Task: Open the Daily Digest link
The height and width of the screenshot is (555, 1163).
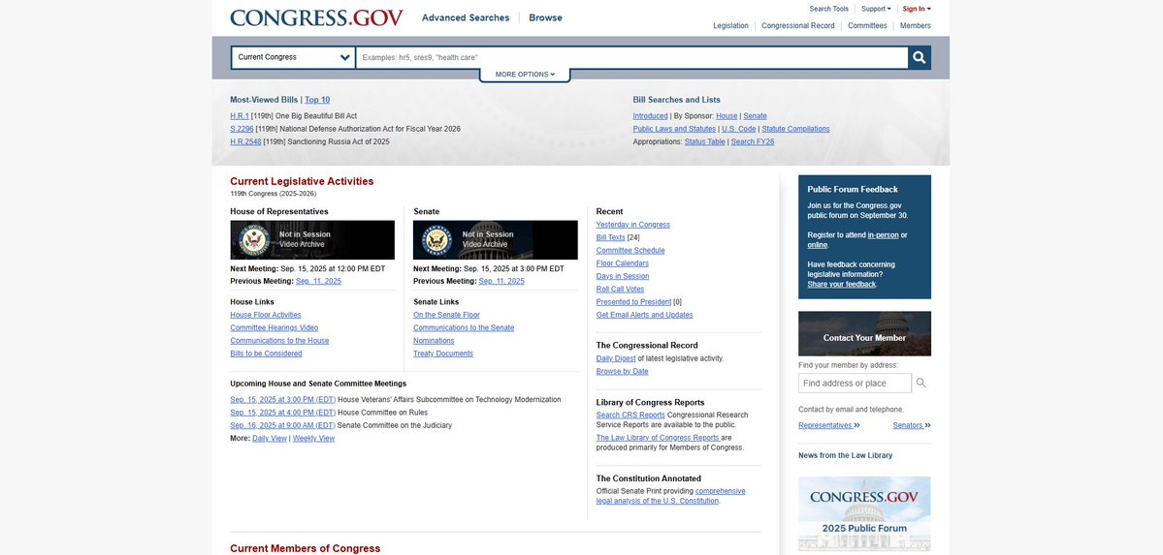Action: (616, 358)
